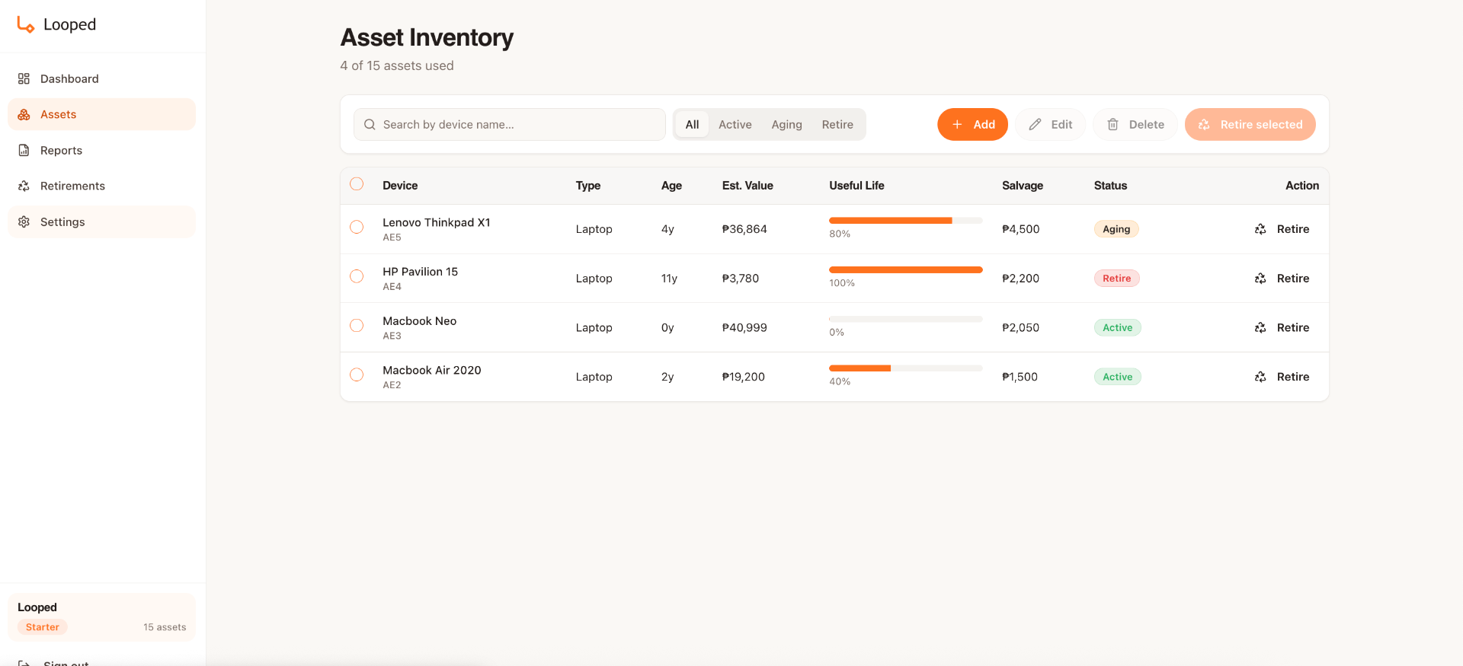Click the trash icon on Delete button
Image resolution: width=1463 pixels, height=666 pixels.
coord(1112,124)
